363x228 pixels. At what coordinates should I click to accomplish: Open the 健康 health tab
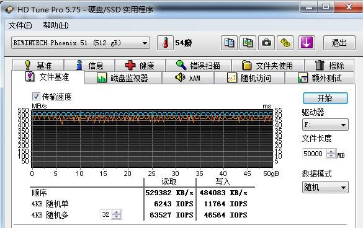pos(140,65)
